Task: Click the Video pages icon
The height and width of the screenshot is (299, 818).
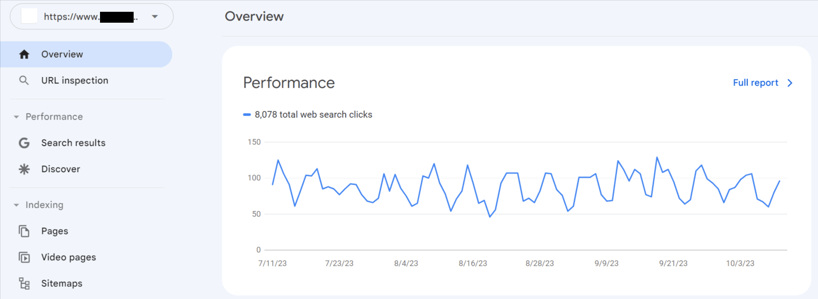Action: point(24,257)
